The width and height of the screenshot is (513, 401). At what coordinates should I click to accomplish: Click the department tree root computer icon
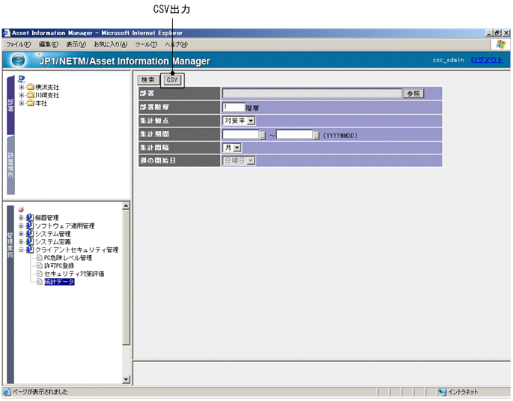pos(22,79)
